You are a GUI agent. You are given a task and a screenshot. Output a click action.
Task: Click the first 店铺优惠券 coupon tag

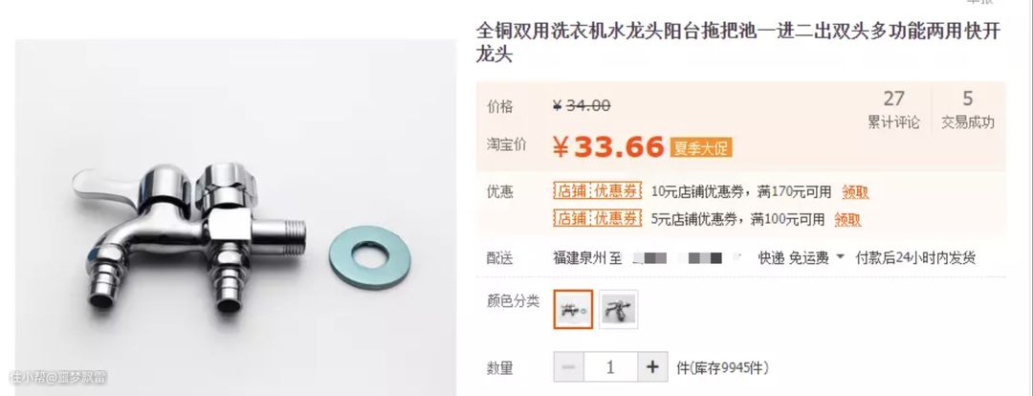(597, 191)
